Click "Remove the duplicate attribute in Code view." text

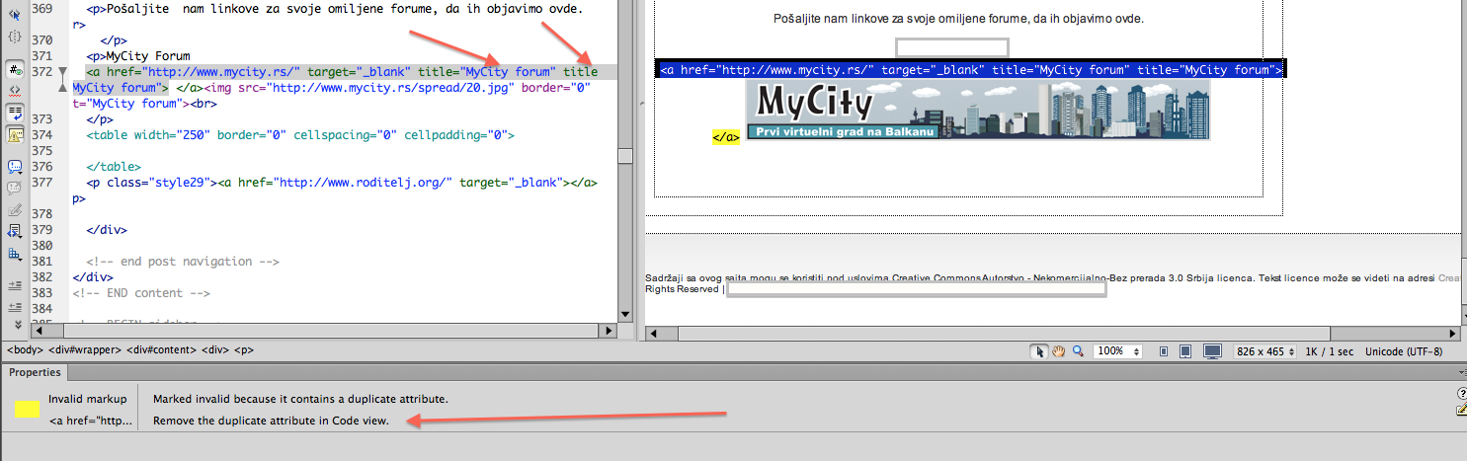272,422
